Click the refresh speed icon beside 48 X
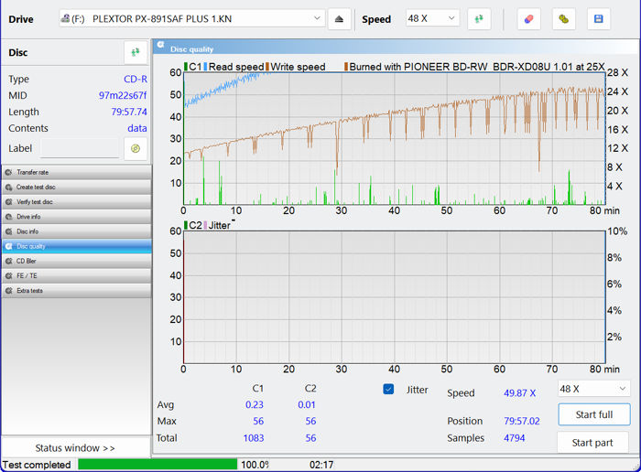Viewport: 641px width, 472px height. tap(479, 19)
